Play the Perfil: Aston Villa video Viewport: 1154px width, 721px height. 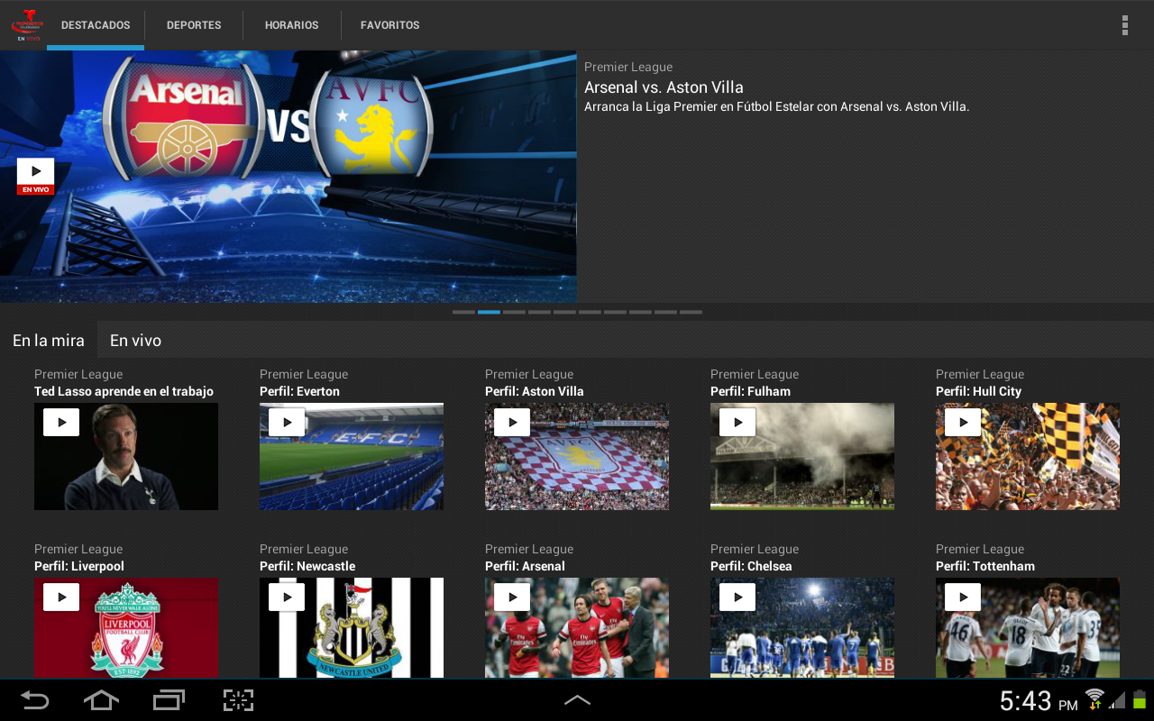[512, 422]
